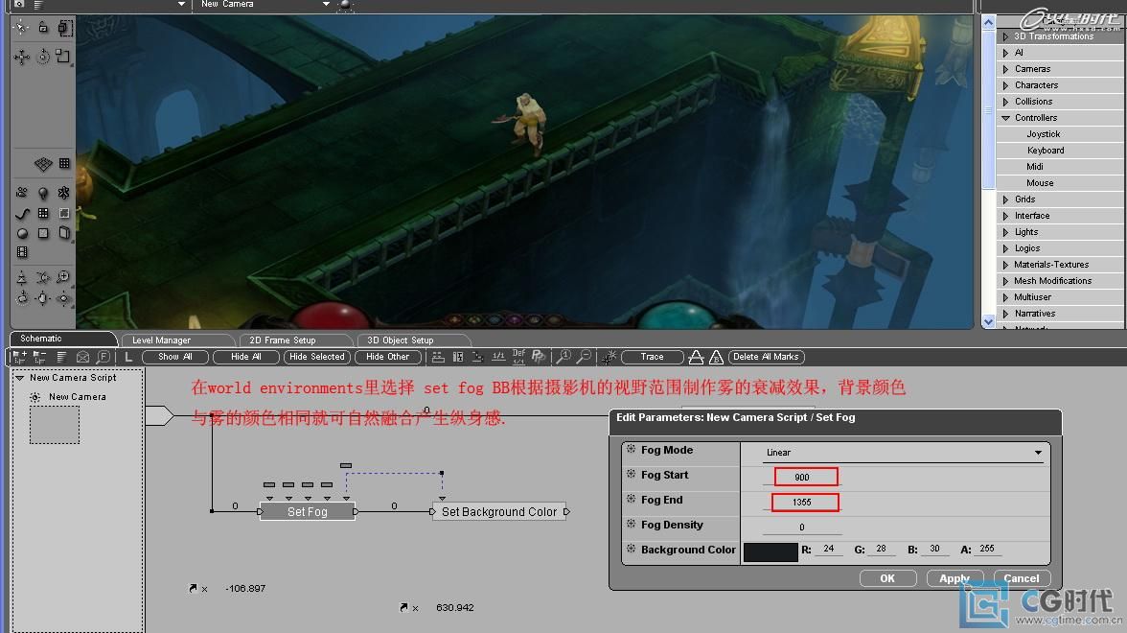Image resolution: width=1127 pixels, height=633 pixels.
Task: Click the zoom in magnifier in schematic toolbar
Action: pos(564,356)
